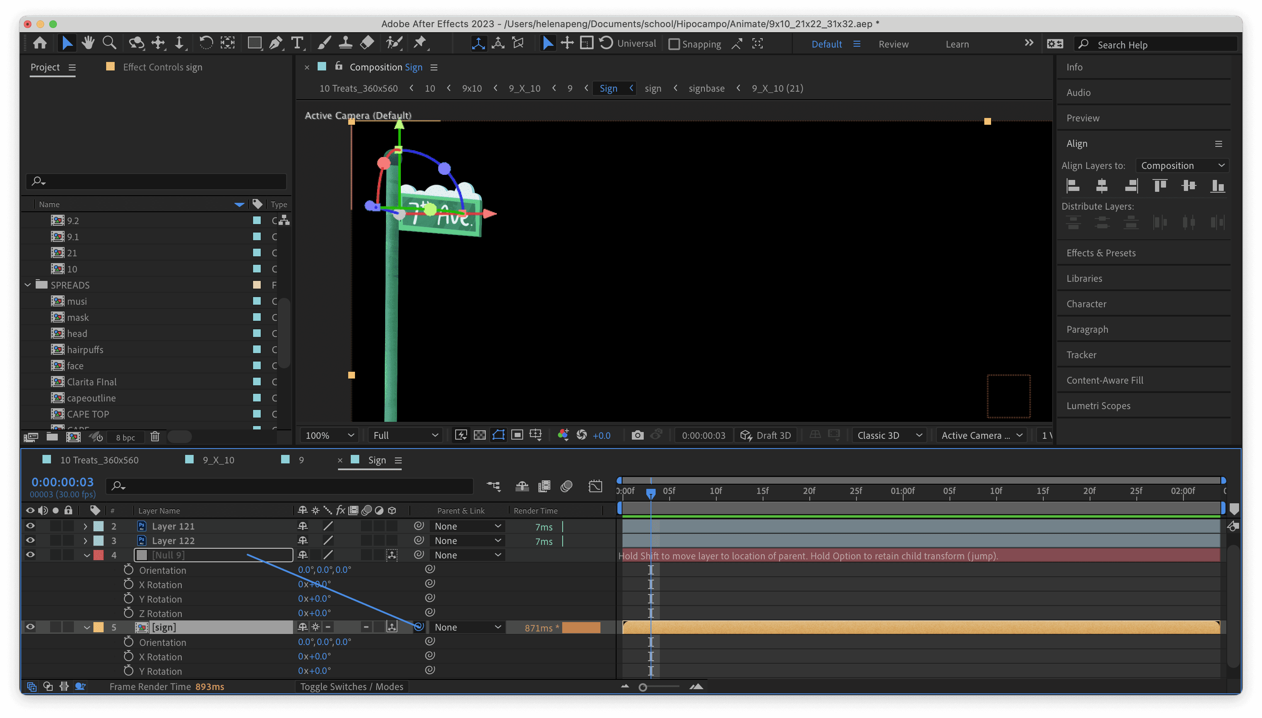Toggle the transparency grid icon
The image size is (1262, 718).
[x=479, y=435]
